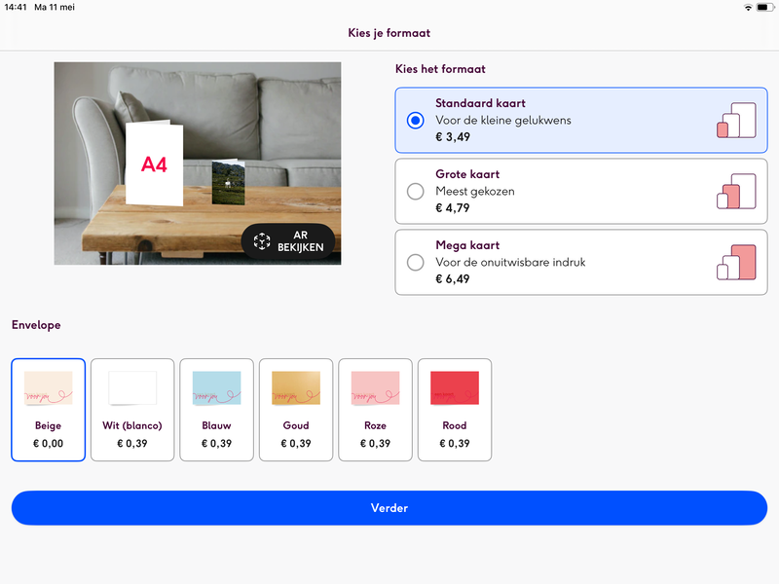Viewport: 779px width, 584px height.
Task: Tap the AR cube icon
Action: [x=262, y=241]
